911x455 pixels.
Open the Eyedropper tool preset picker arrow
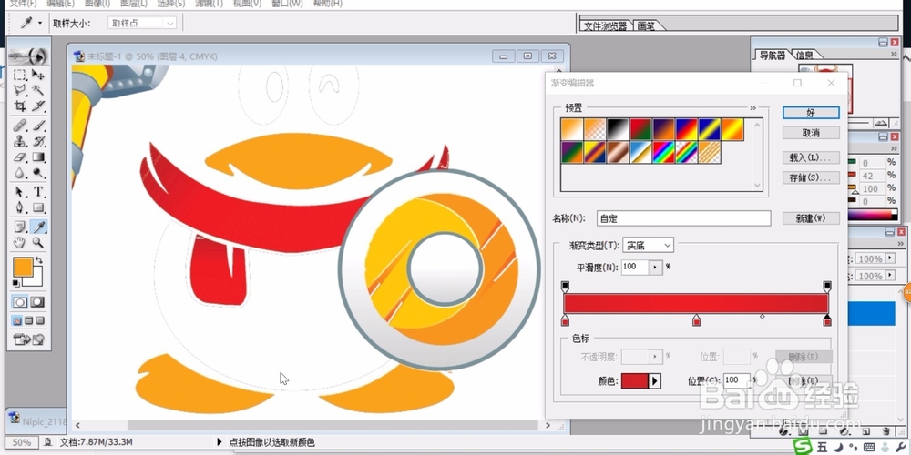40,24
